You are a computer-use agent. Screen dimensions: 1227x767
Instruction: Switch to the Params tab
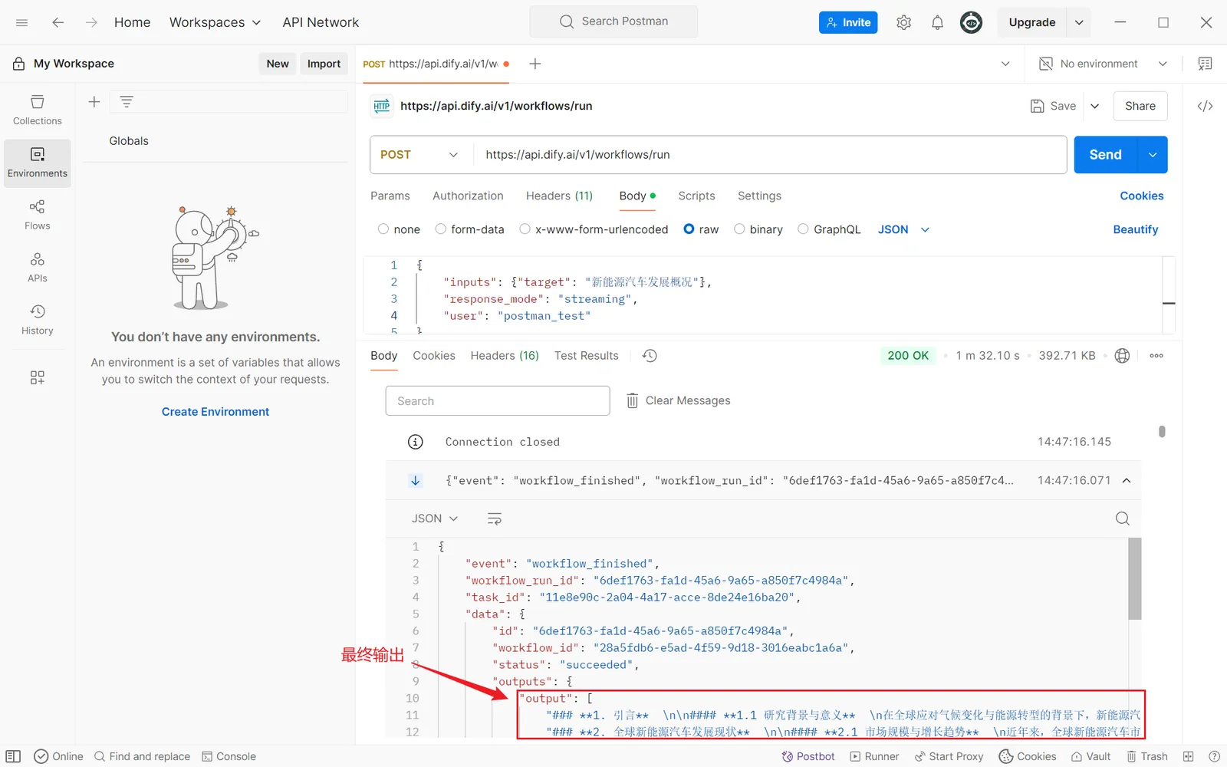tap(390, 196)
